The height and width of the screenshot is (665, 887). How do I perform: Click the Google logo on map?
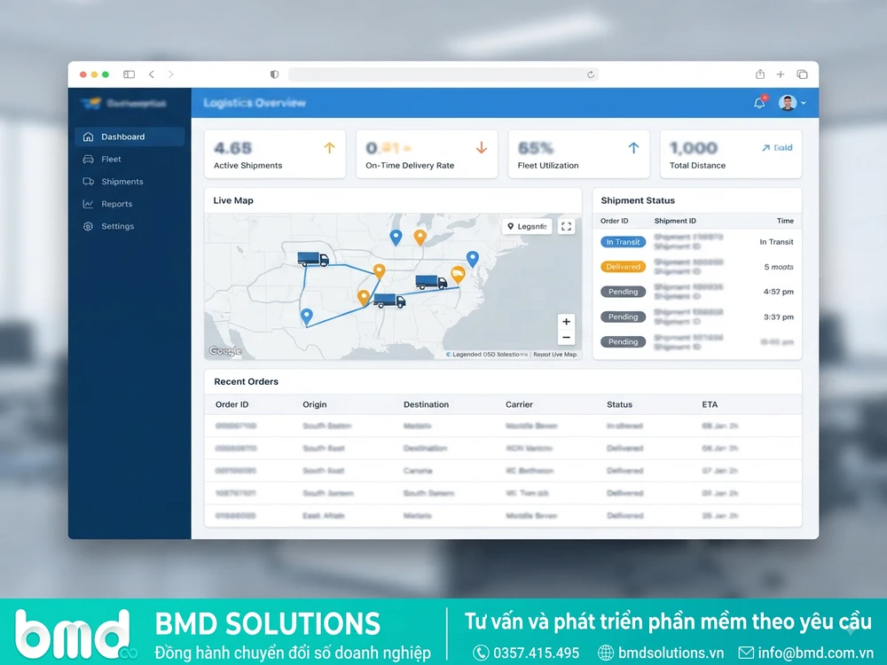point(225,351)
